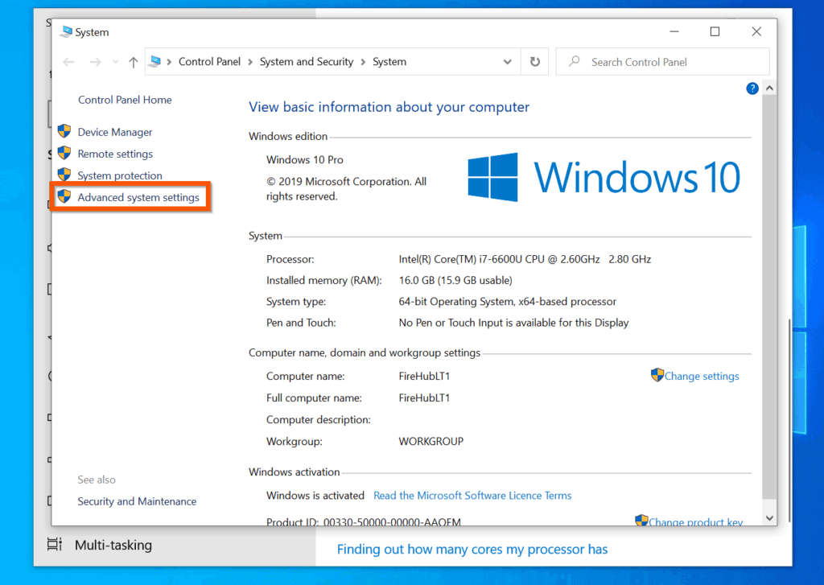Open help using the blue question mark icon
The width and height of the screenshot is (824, 585).
[x=752, y=88]
